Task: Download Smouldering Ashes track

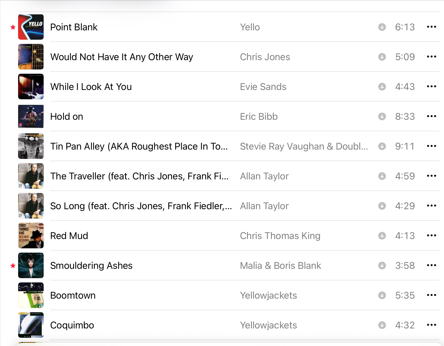Action: pyautogui.click(x=382, y=265)
